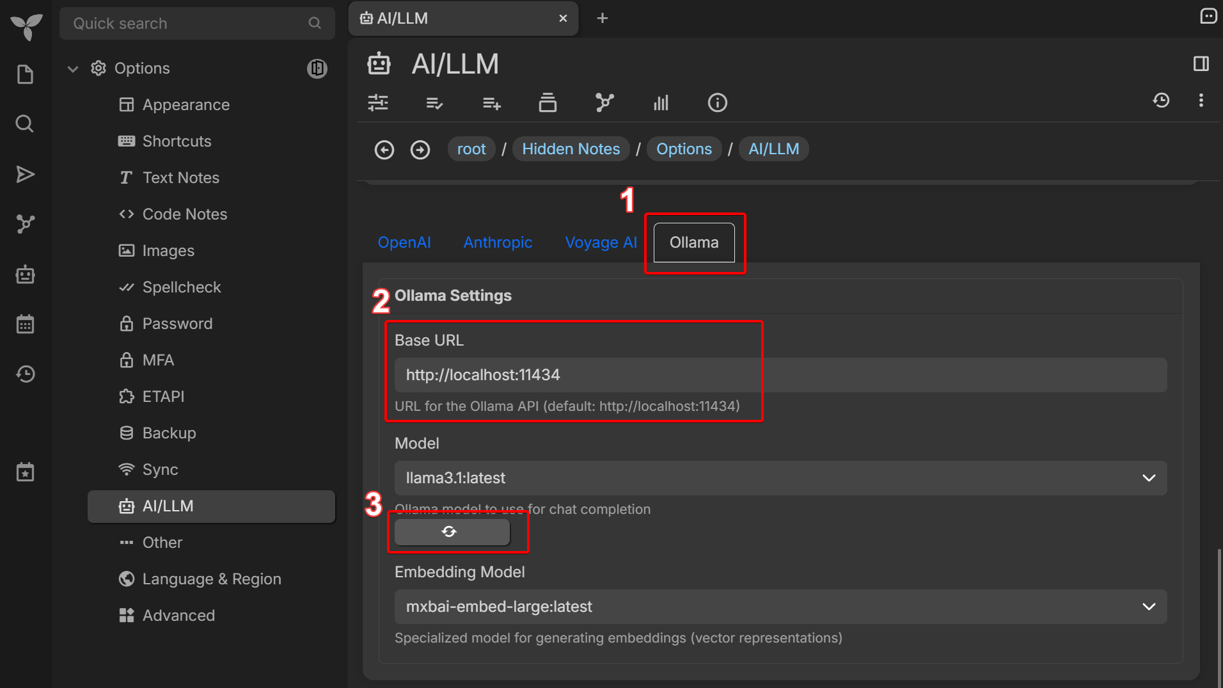Switch to the OpenAI tab
Viewport: 1223px width, 688px height.
(404, 243)
